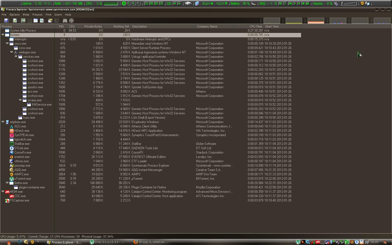
Task: Click the CCC.exe ATI icon
Action: [x=12, y=196]
